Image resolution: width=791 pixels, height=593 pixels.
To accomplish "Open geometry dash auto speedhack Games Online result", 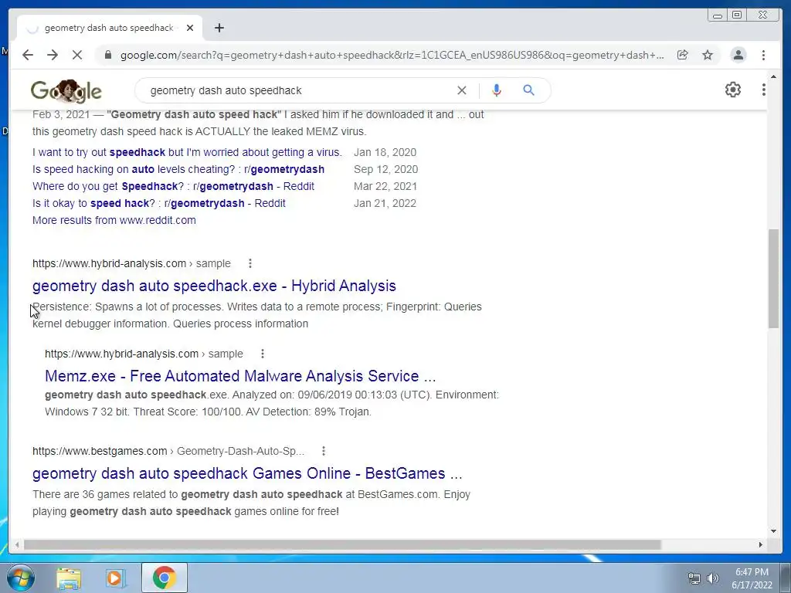I will coord(247,473).
